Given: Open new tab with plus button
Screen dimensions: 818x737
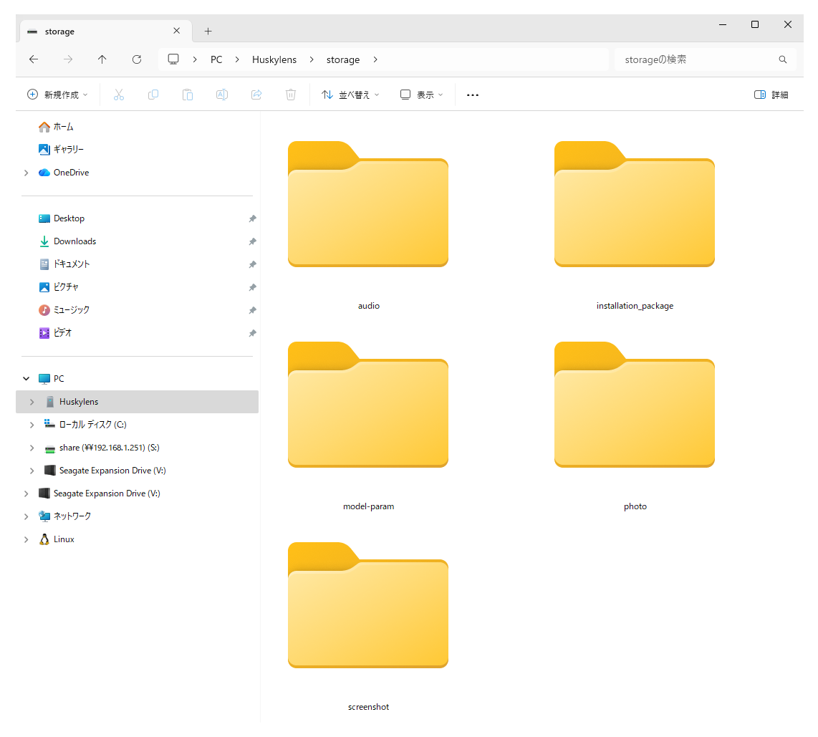Looking at the screenshot, I should pyautogui.click(x=208, y=32).
